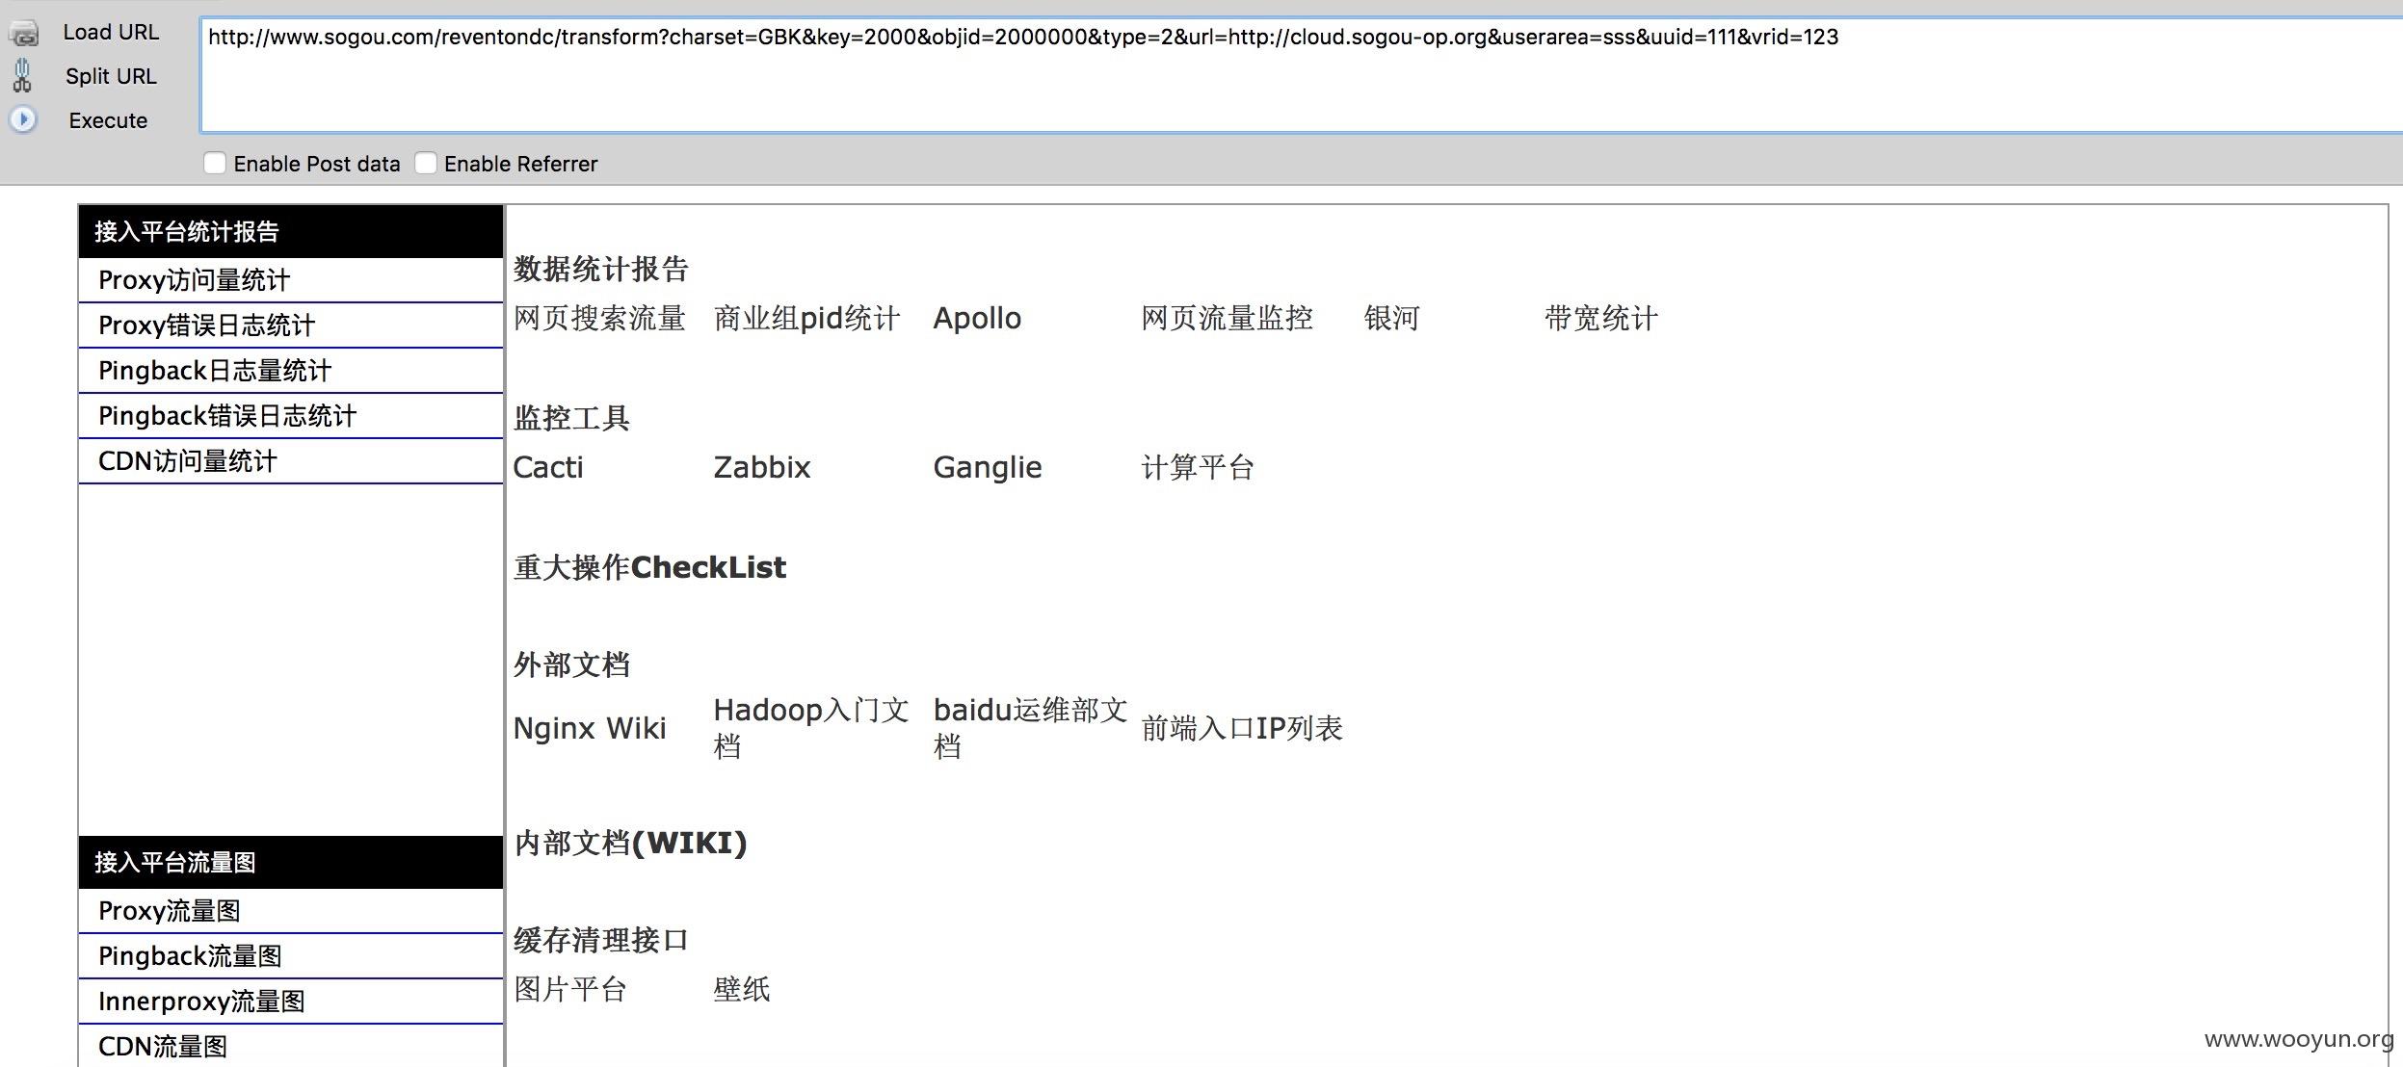Click the Load URL icon
Image resolution: width=2403 pixels, height=1067 pixels.
coord(23,33)
